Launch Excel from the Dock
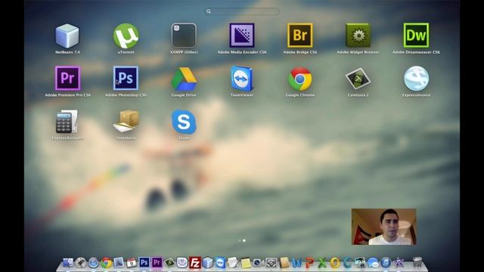This screenshot has width=484, height=272. click(322, 263)
